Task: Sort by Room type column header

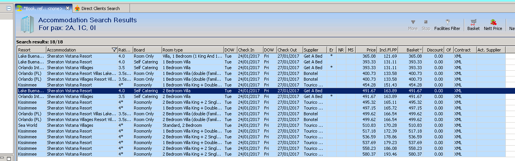Action: coord(193,50)
